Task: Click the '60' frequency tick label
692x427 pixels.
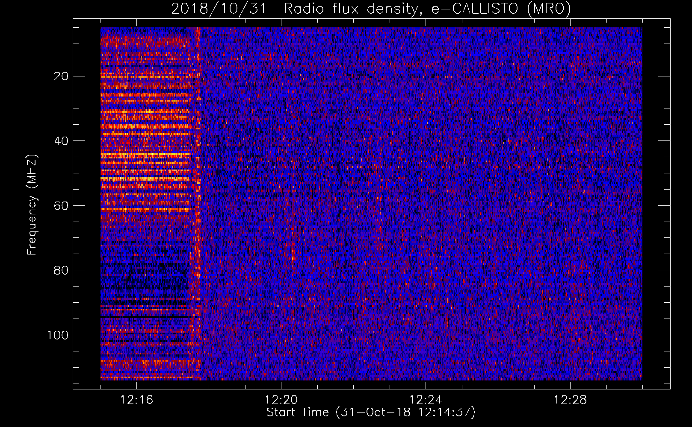Action: click(62, 206)
